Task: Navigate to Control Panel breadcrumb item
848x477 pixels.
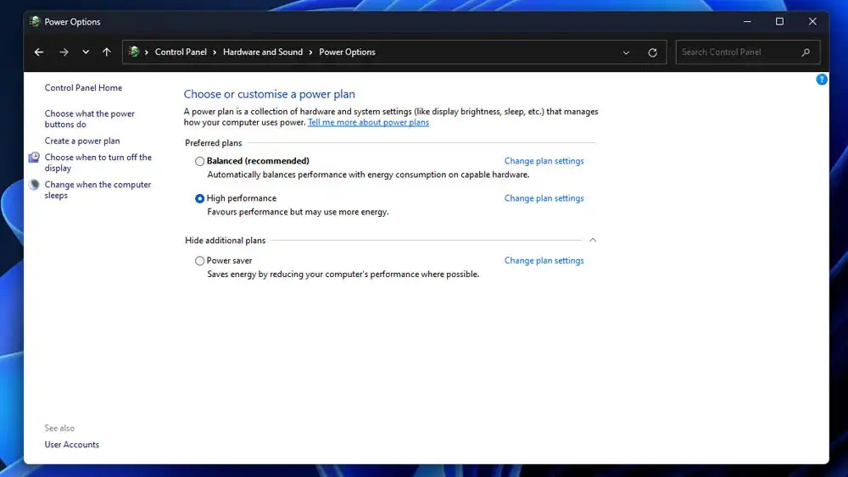Action: (181, 53)
